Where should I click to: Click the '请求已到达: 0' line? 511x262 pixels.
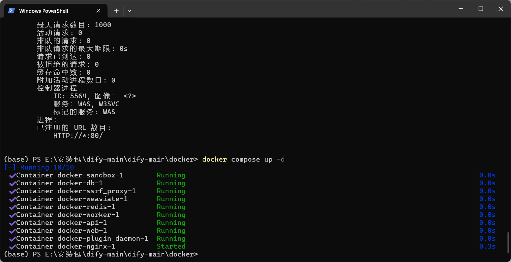coord(64,57)
